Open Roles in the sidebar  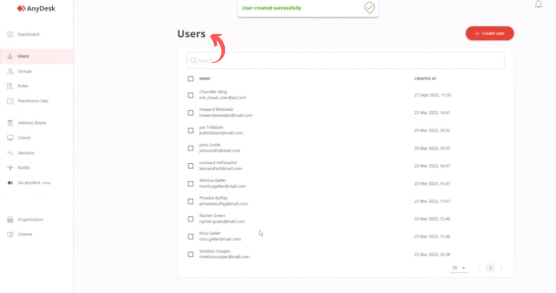pos(23,86)
